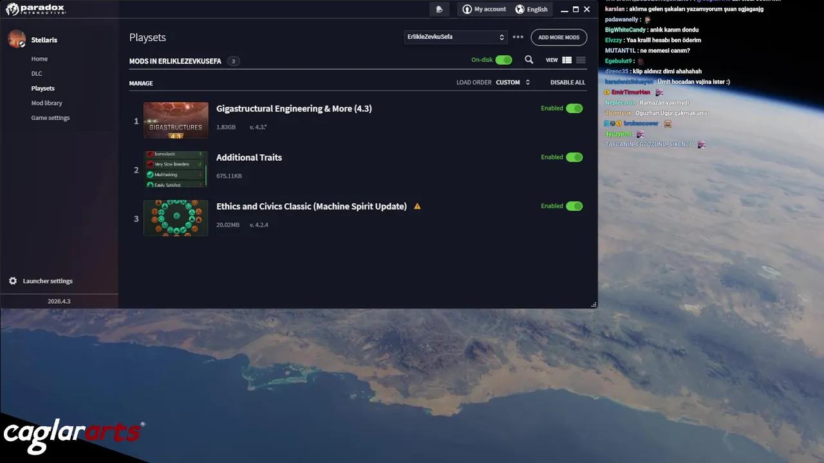Viewport: 824px width, 463px height.
Task: Click MUTANT1L username in chat
Action: pyautogui.click(x=621, y=50)
